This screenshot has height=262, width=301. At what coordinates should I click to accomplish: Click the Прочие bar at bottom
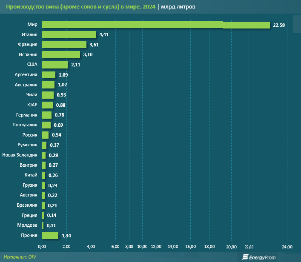pyautogui.click(x=50, y=236)
